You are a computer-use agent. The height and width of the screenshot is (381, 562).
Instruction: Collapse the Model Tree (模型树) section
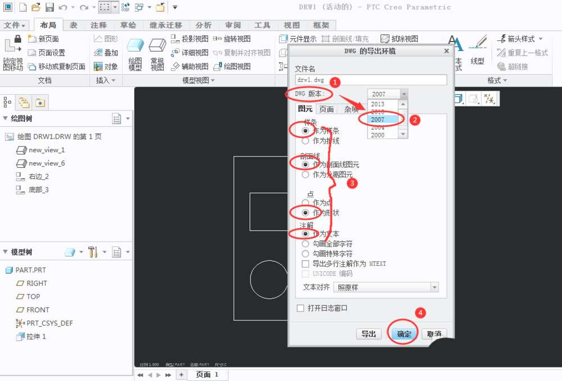[6, 251]
